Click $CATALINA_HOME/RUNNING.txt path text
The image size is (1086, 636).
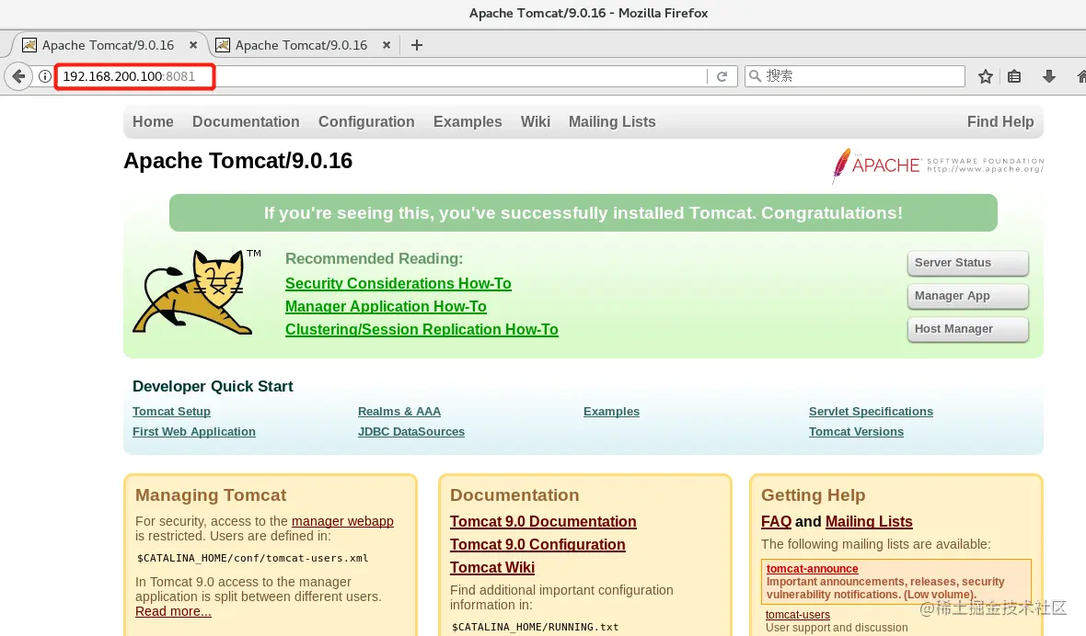[536, 627]
